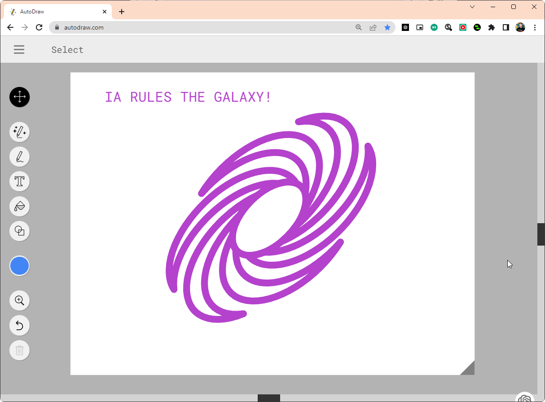Open a new browser tab
545x402 pixels.
pyautogui.click(x=122, y=12)
